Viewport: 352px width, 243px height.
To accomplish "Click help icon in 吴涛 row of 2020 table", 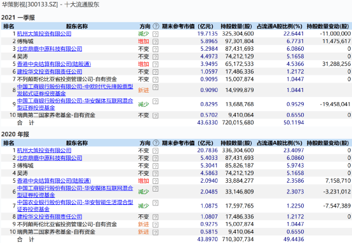I will (155, 174).
